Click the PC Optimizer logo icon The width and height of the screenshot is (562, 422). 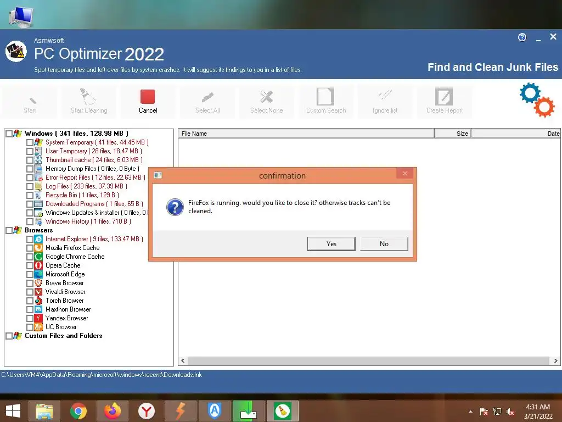16,51
